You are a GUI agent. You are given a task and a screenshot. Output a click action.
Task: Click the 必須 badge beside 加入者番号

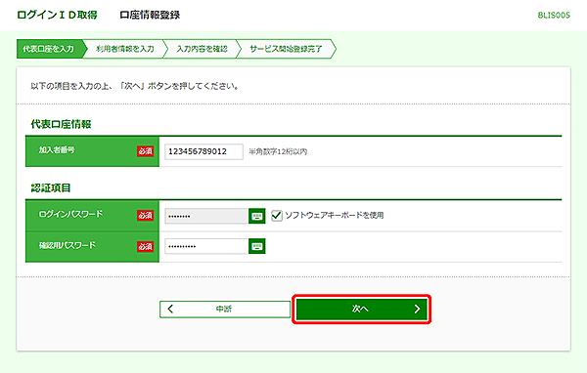145,151
